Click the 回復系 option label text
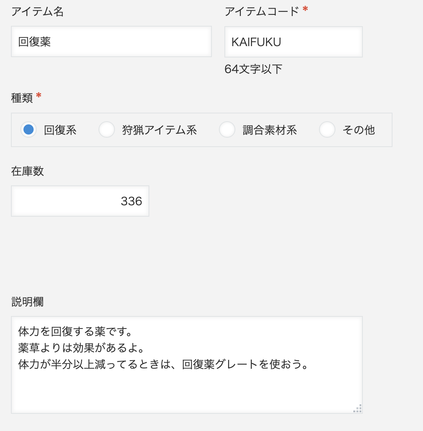The height and width of the screenshot is (431, 423). coord(60,130)
